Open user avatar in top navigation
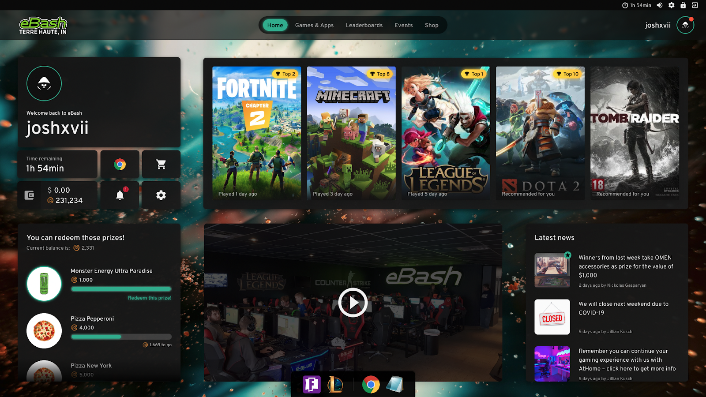The width and height of the screenshot is (706, 397). pos(685,25)
